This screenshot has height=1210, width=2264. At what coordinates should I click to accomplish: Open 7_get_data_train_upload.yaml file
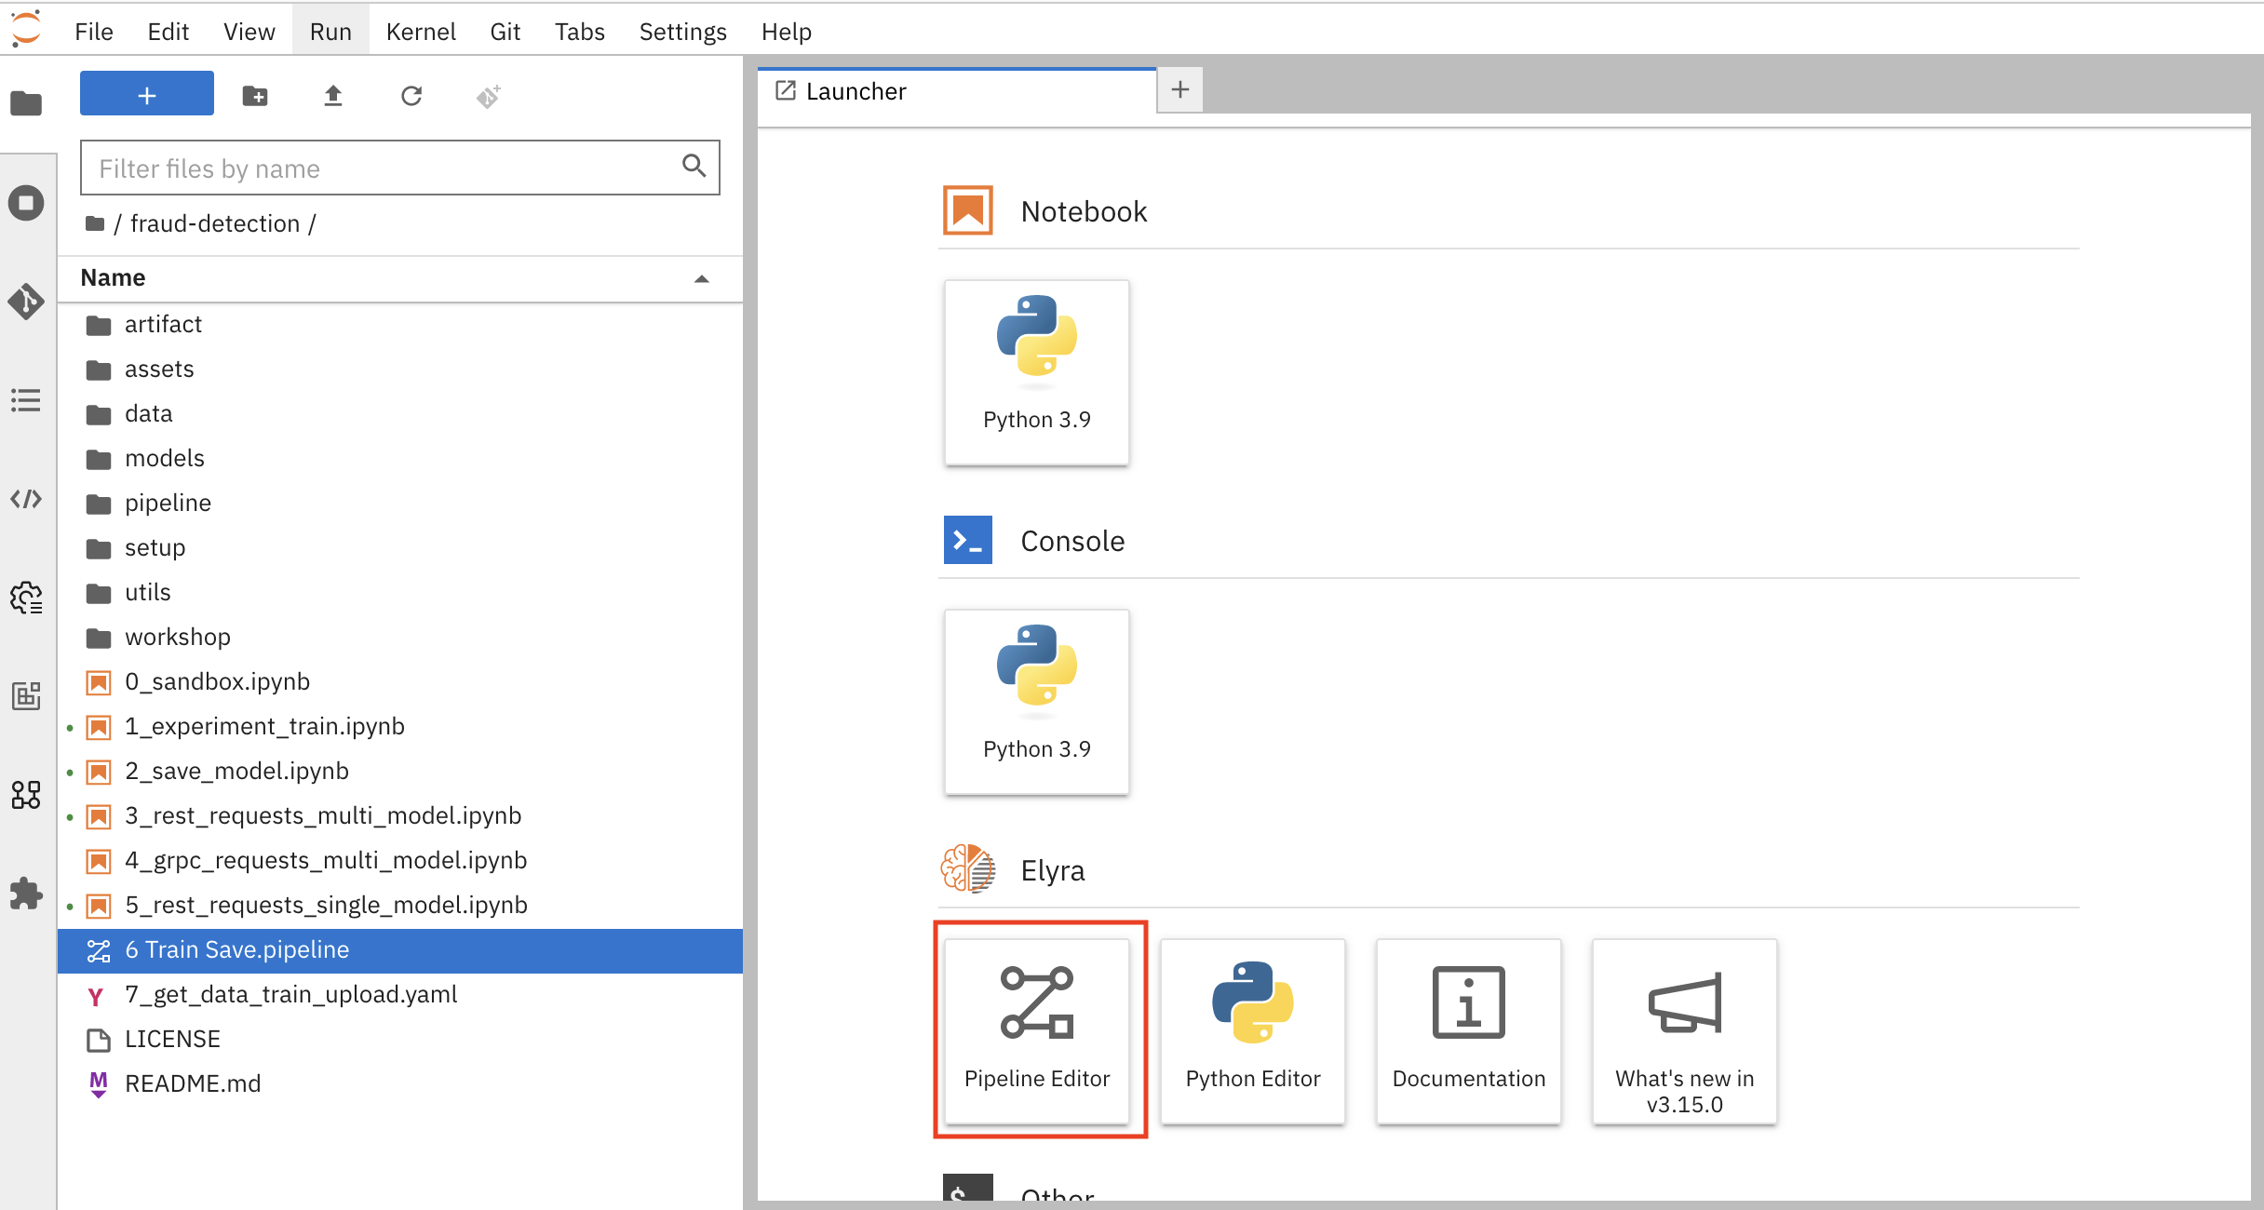coord(289,993)
